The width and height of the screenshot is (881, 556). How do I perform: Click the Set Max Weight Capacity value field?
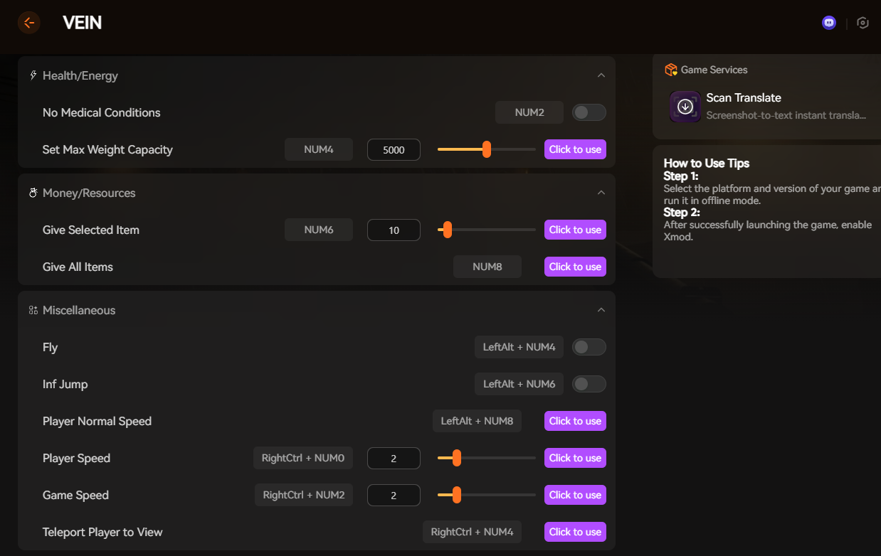(394, 150)
